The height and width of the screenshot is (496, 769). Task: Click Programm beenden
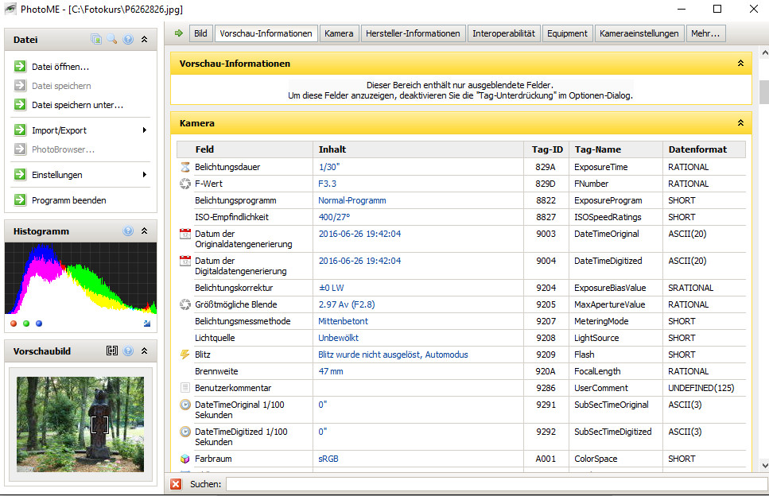click(x=68, y=200)
